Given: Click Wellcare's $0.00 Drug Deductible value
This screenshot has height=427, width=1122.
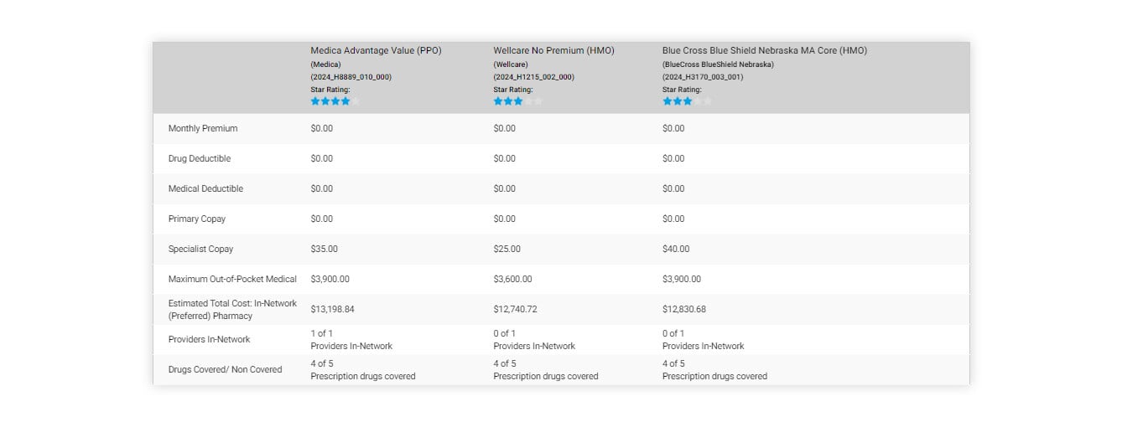Looking at the screenshot, I should (x=505, y=158).
